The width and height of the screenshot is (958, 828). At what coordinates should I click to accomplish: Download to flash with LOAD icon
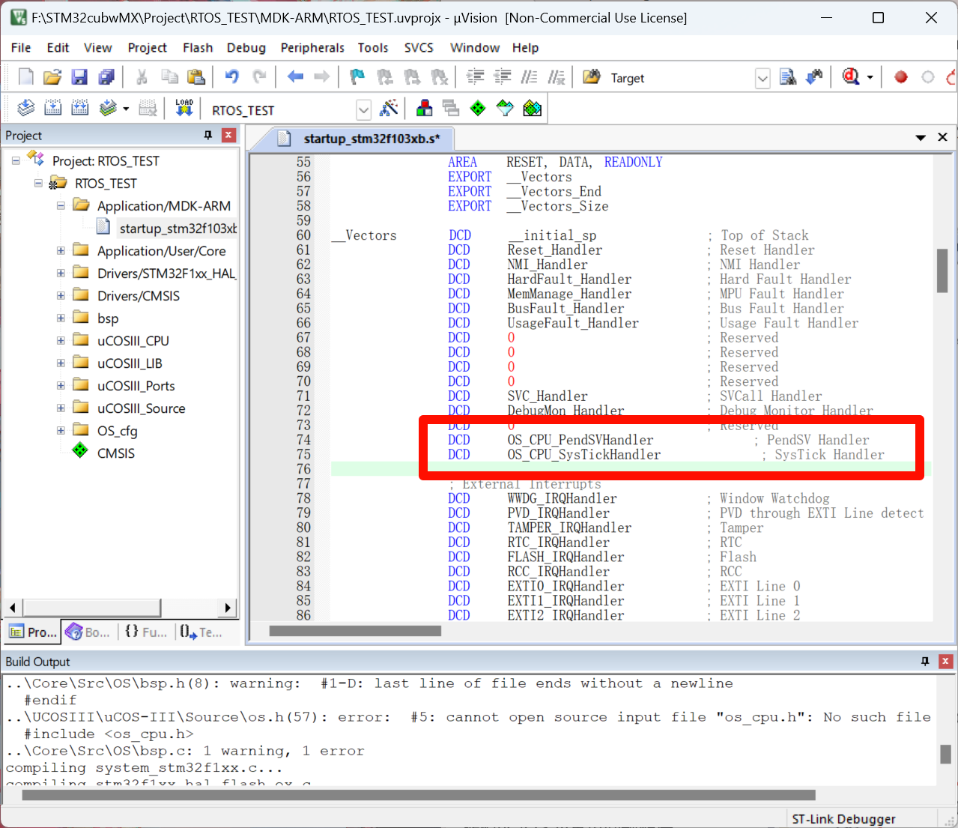184,109
